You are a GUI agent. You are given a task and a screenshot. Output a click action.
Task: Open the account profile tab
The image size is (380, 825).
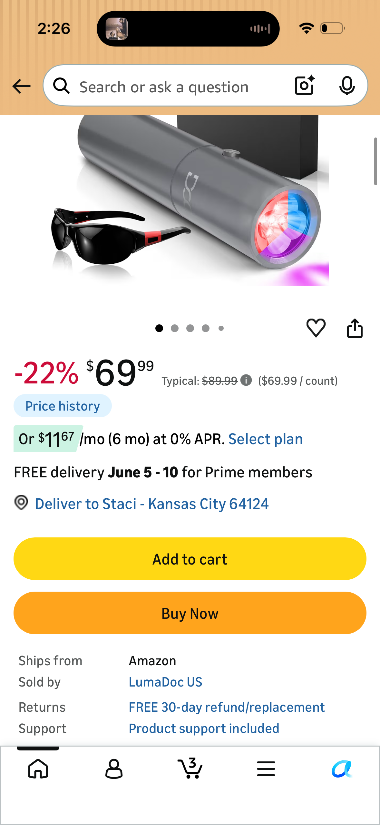coord(114,769)
